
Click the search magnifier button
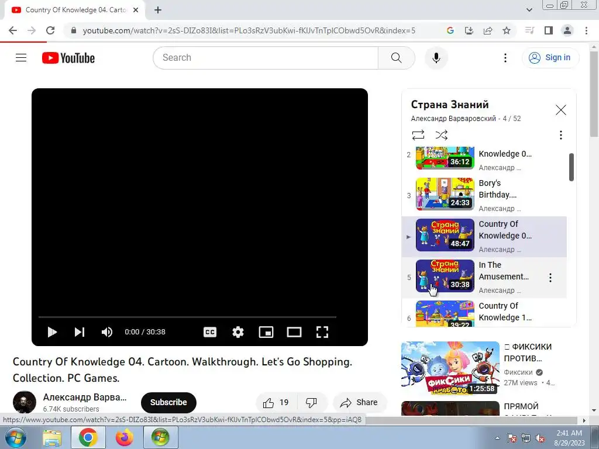point(396,58)
